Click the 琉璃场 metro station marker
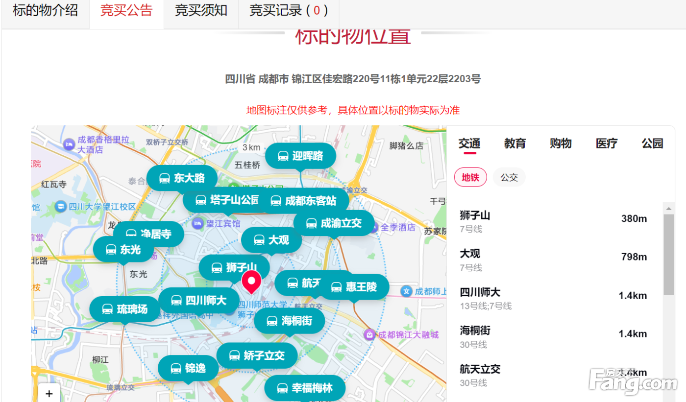The height and width of the screenshot is (402, 686). click(124, 309)
